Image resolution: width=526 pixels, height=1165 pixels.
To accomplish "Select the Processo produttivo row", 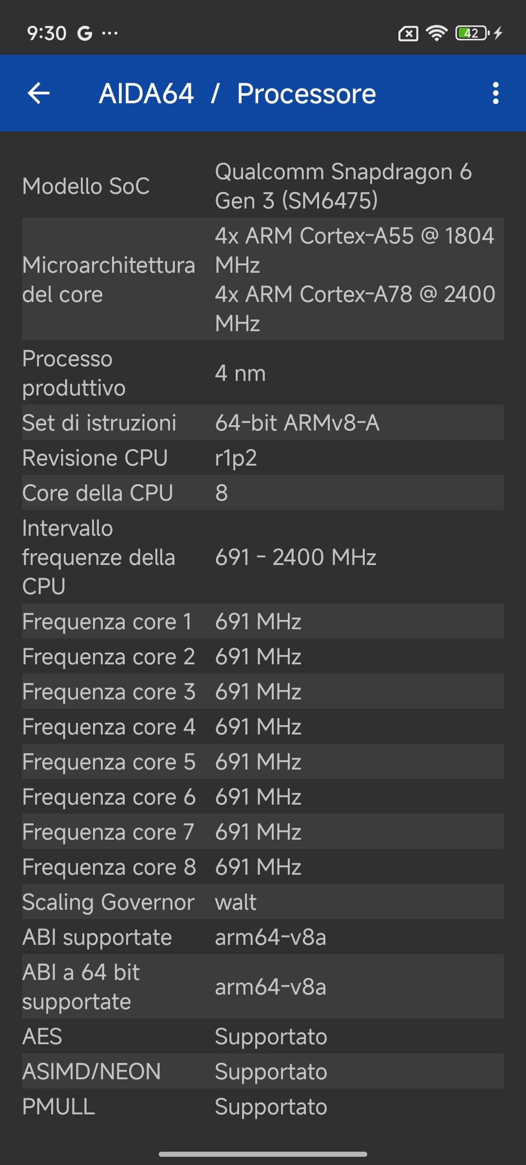I will coord(263,373).
